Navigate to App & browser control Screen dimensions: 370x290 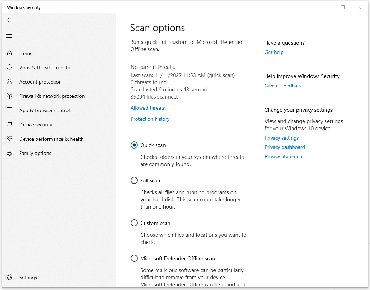pyautogui.click(x=44, y=110)
